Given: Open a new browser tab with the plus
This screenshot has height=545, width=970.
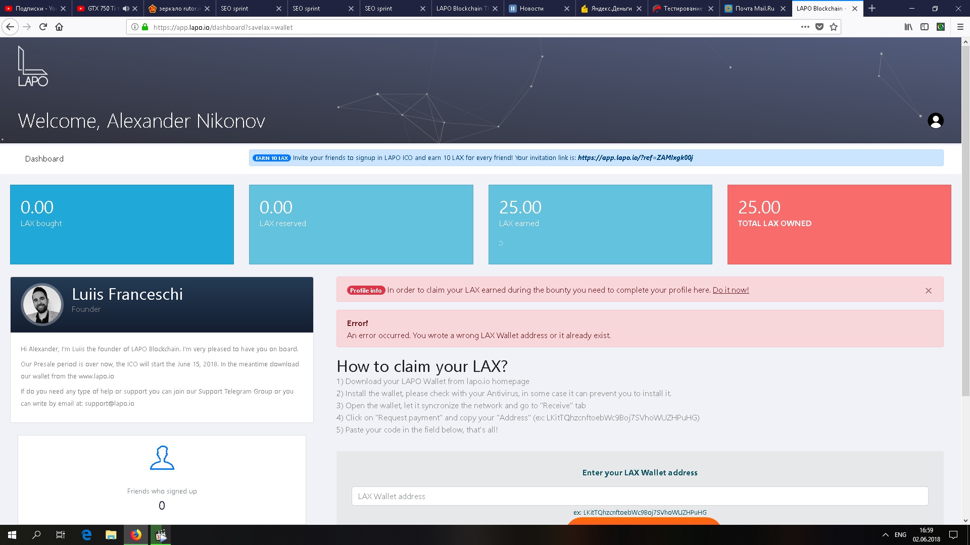Looking at the screenshot, I should (872, 8).
